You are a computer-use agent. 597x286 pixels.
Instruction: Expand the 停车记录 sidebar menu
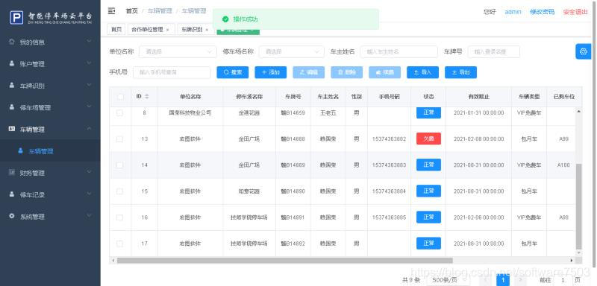point(89,194)
